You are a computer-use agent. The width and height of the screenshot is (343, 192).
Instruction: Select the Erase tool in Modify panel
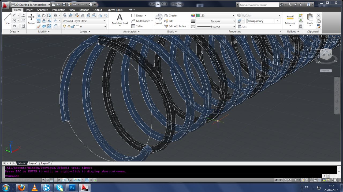pyautogui.click(x=38, y=26)
